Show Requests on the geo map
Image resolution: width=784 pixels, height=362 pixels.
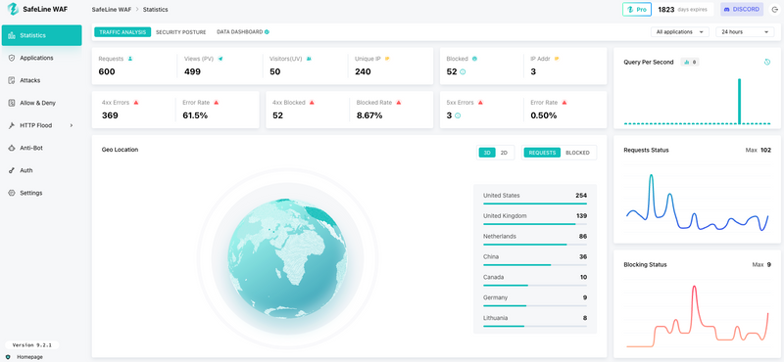click(543, 153)
